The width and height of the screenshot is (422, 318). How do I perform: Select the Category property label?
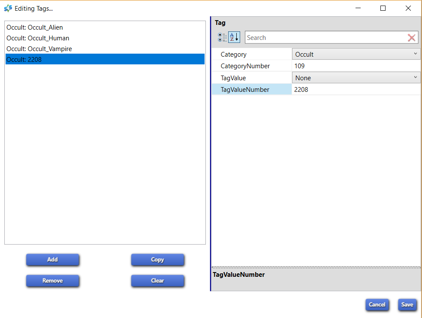point(252,54)
